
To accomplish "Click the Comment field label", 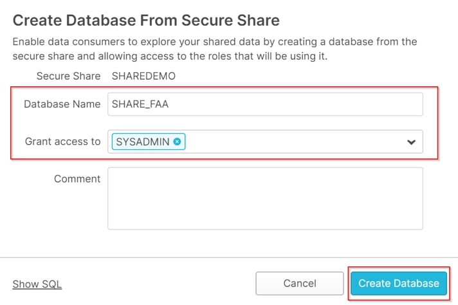I will (77, 179).
